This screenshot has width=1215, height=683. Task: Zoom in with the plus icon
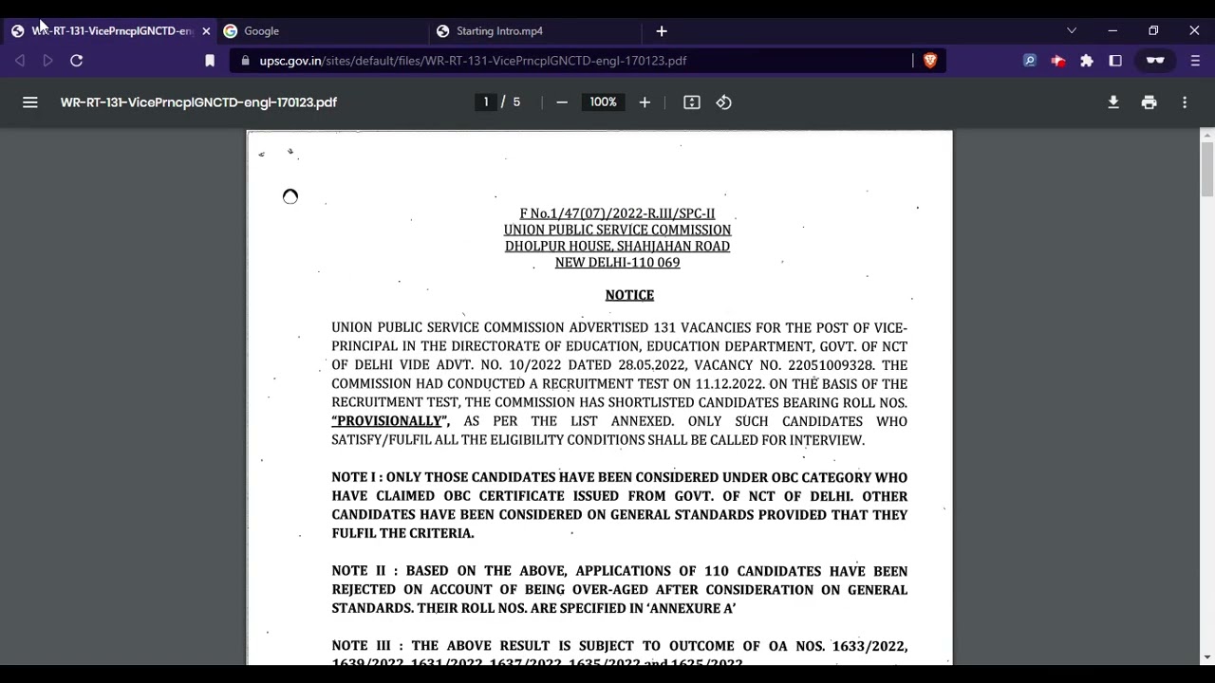coord(645,102)
